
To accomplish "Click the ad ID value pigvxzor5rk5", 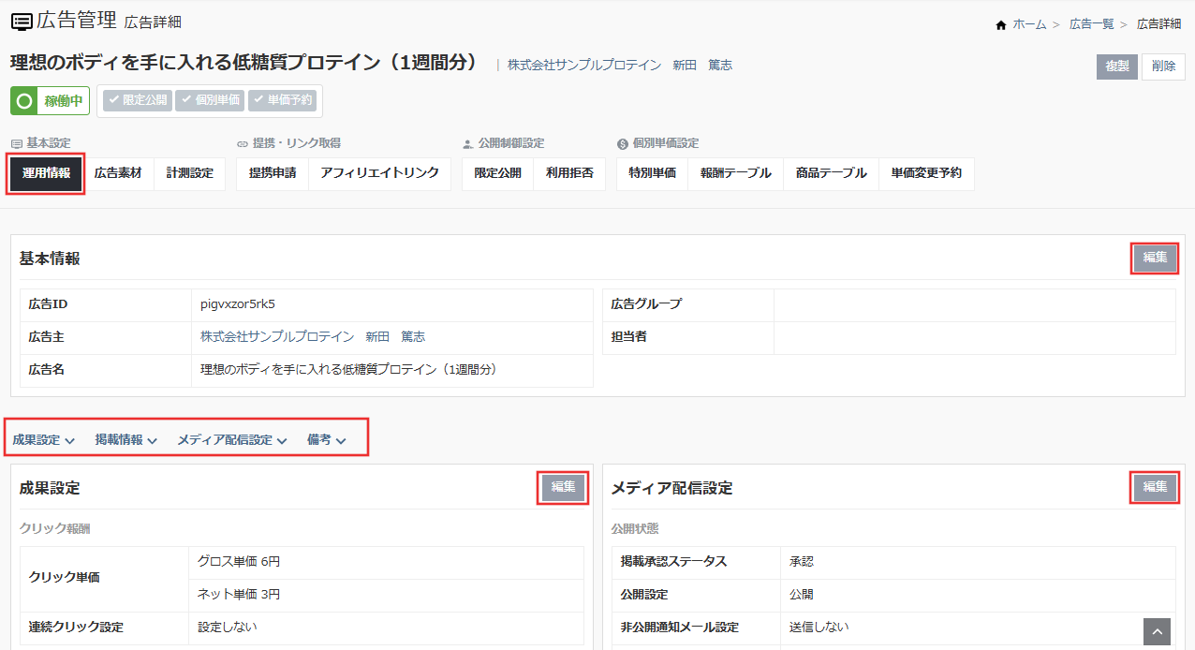I will 238,303.
